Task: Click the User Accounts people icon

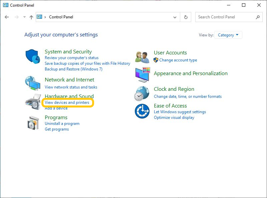Action: tap(142, 57)
